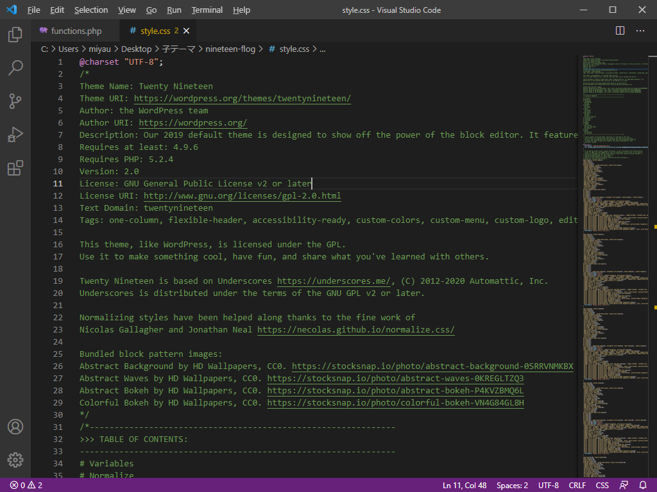Click line number 1 in gutter

click(x=60, y=62)
